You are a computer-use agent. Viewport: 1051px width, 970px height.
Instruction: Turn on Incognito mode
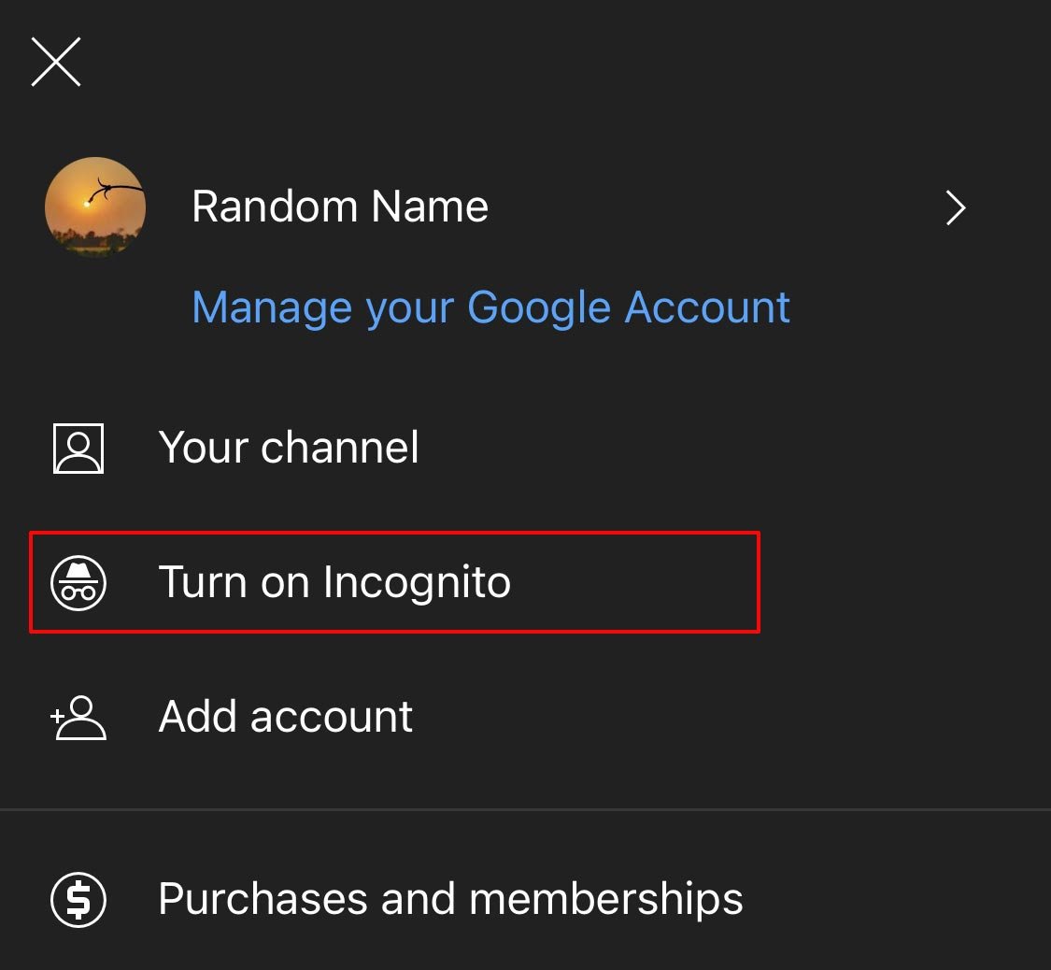394,582
